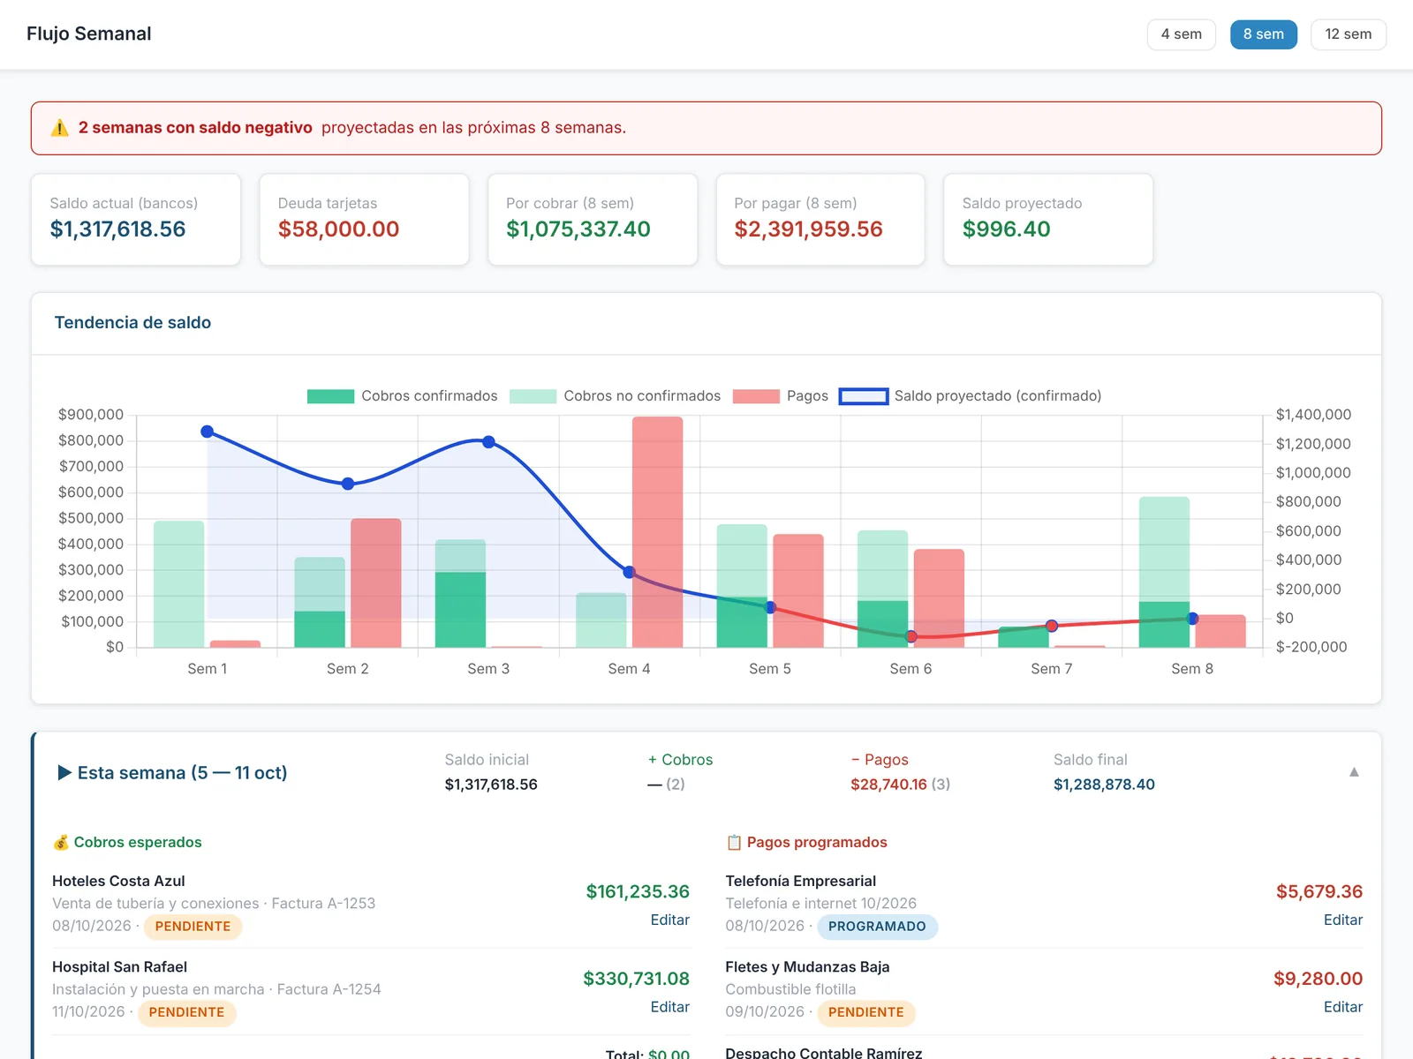Toggle Cobros no confirmados legend swatch
The width and height of the screenshot is (1413, 1059).
pos(533,396)
